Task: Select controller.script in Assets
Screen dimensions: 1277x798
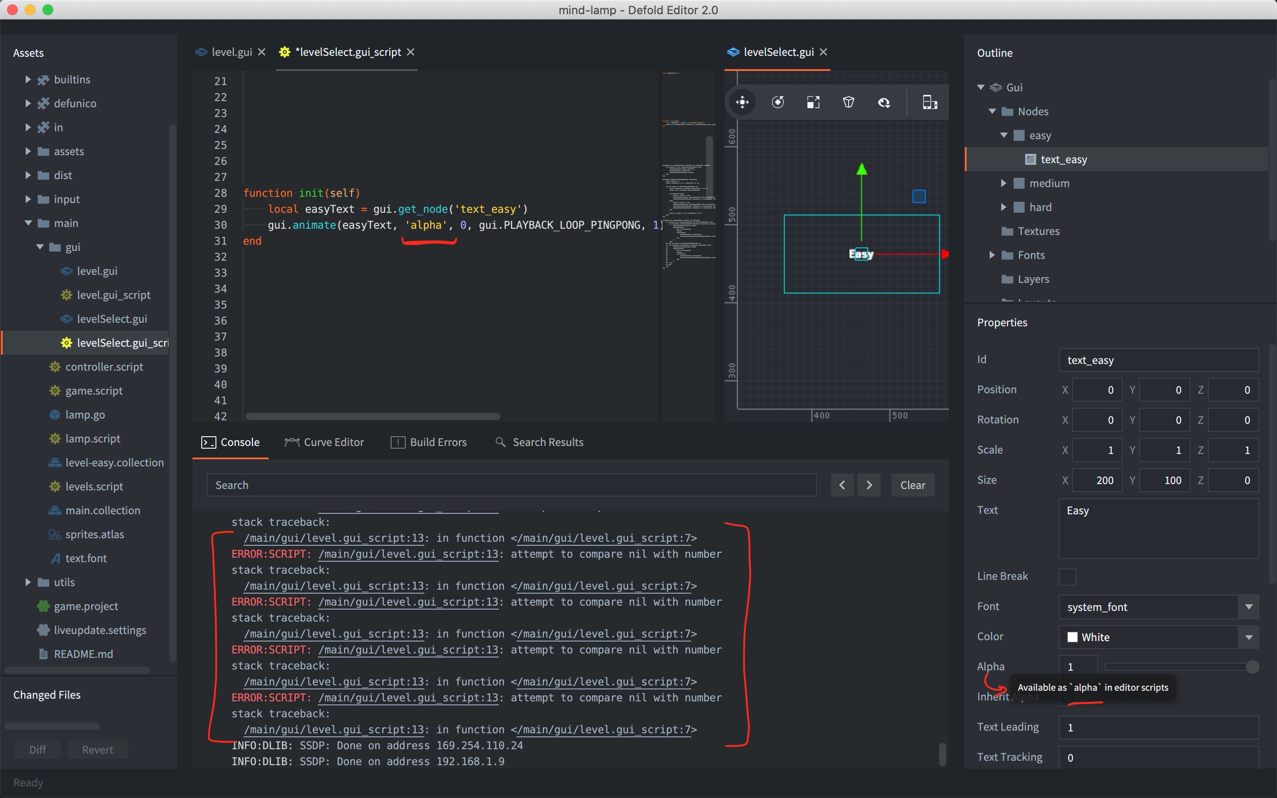Action: pyautogui.click(x=104, y=367)
